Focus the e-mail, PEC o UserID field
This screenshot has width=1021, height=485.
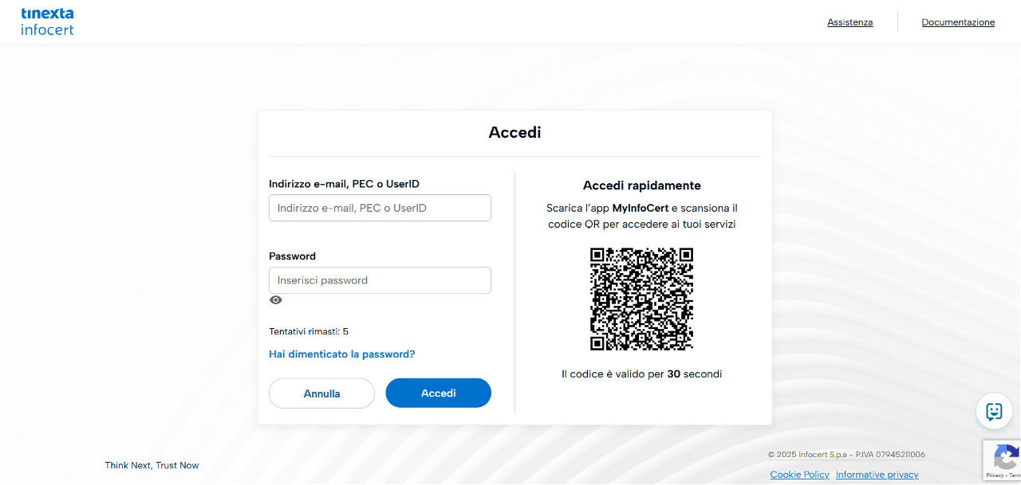(x=380, y=208)
